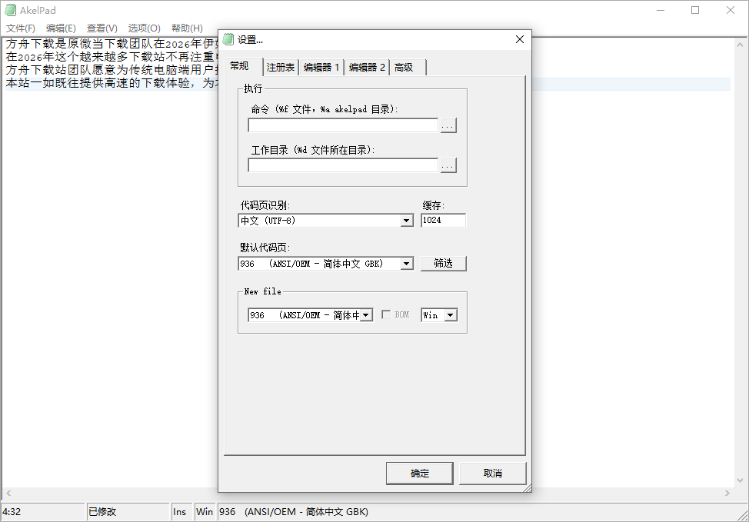Click the Ins mode indicator in status bar
The image size is (749, 522).
tap(181, 511)
